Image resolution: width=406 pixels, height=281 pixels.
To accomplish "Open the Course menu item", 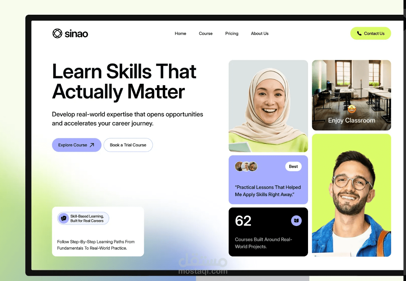I will 205,33.
